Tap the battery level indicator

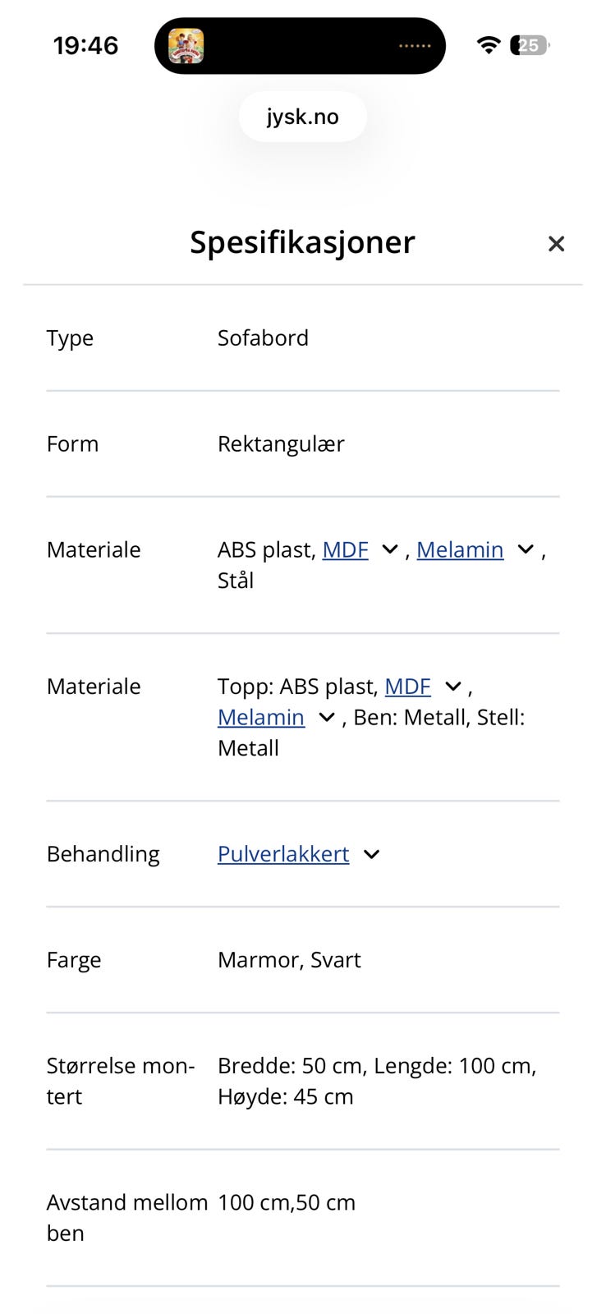click(x=529, y=45)
